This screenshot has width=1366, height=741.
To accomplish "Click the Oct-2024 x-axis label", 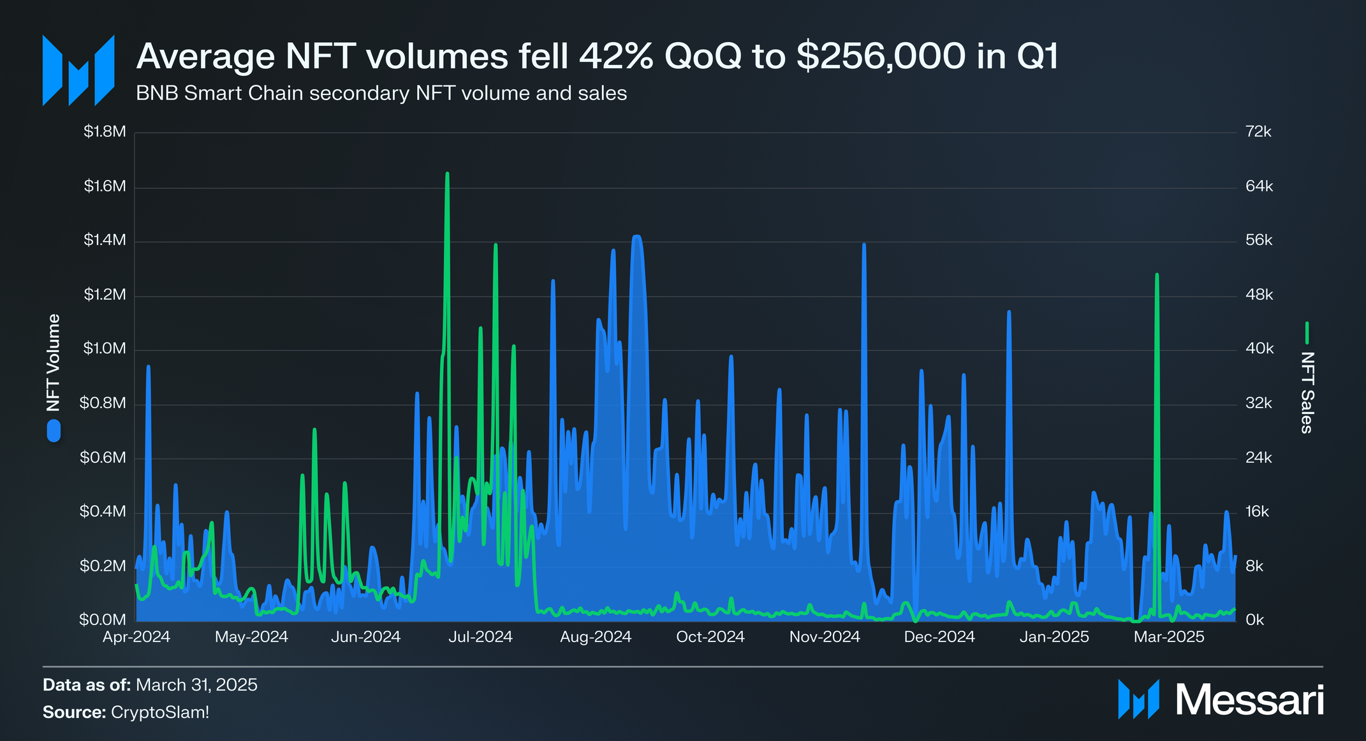I will point(710,636).
